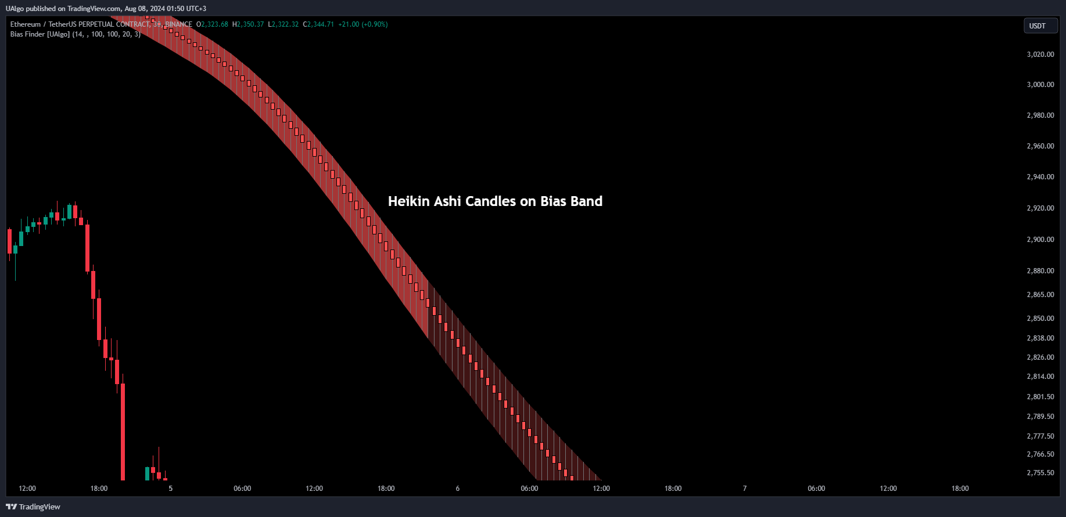Click the 2,838.00 price axis label

point(1040,338)
